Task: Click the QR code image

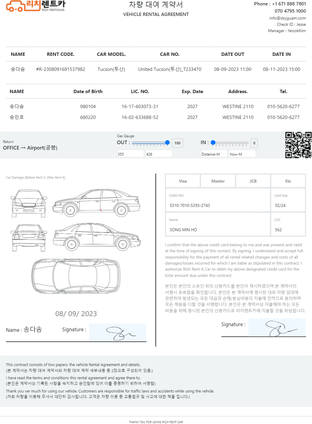Action: pos(298,145)
